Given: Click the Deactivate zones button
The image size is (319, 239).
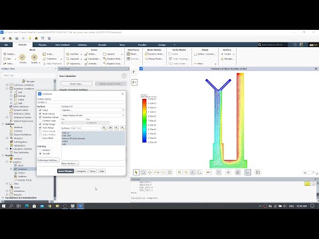Looking at the screenshot, I should tap(92, 59).
